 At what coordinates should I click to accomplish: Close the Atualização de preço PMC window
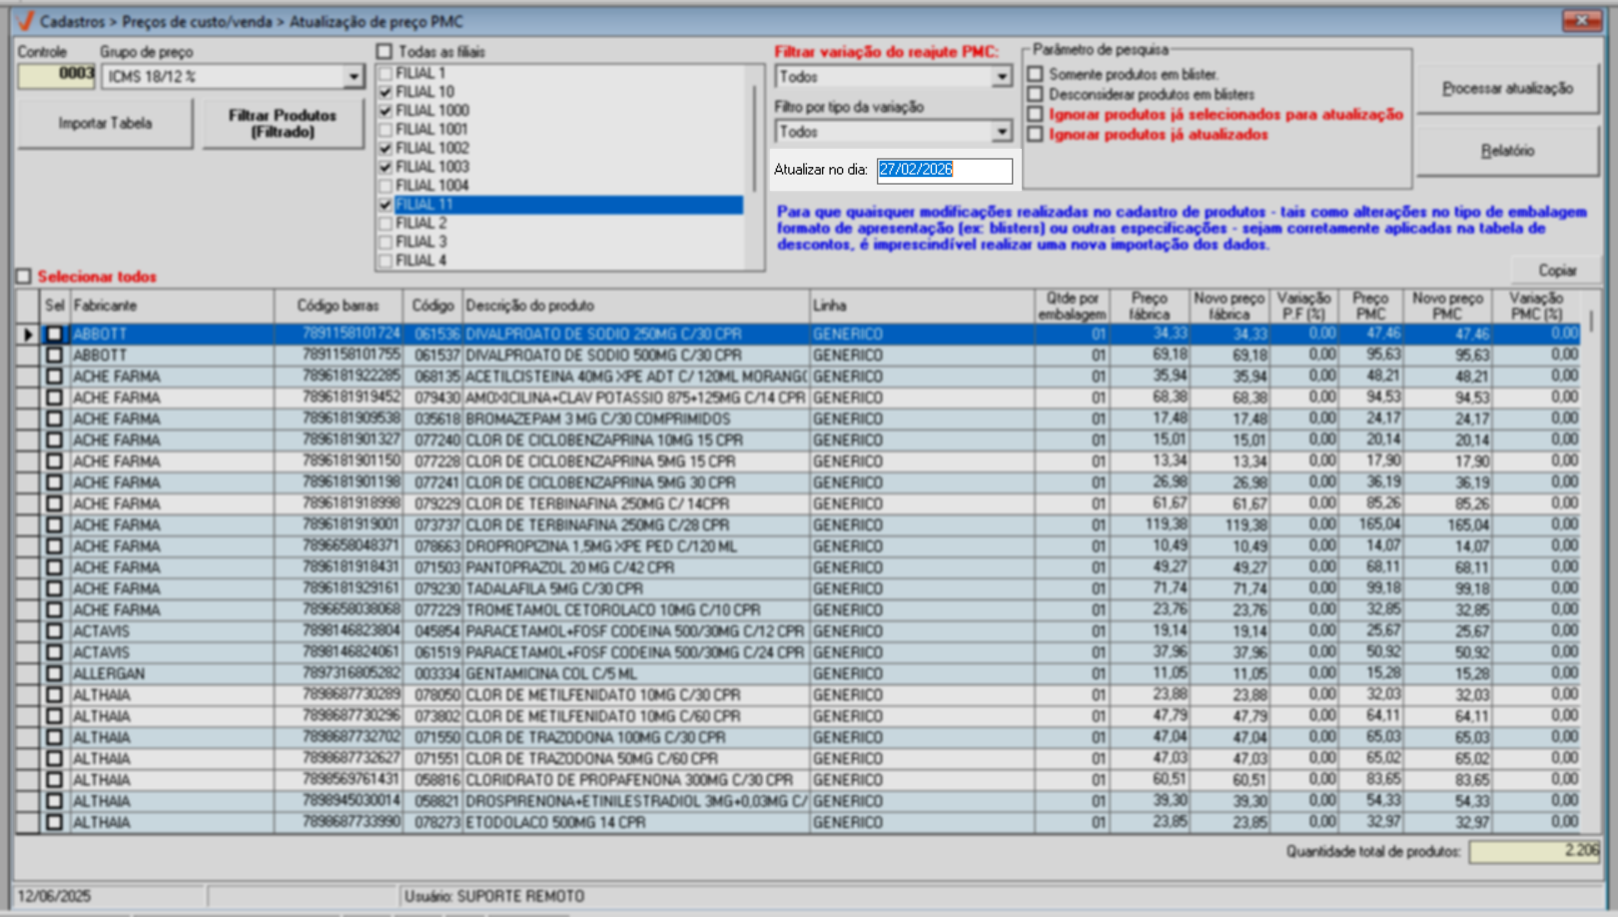coord(1581,21)
